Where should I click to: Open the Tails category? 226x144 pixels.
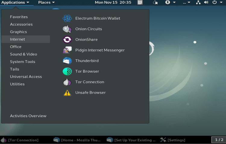(26, 69)
